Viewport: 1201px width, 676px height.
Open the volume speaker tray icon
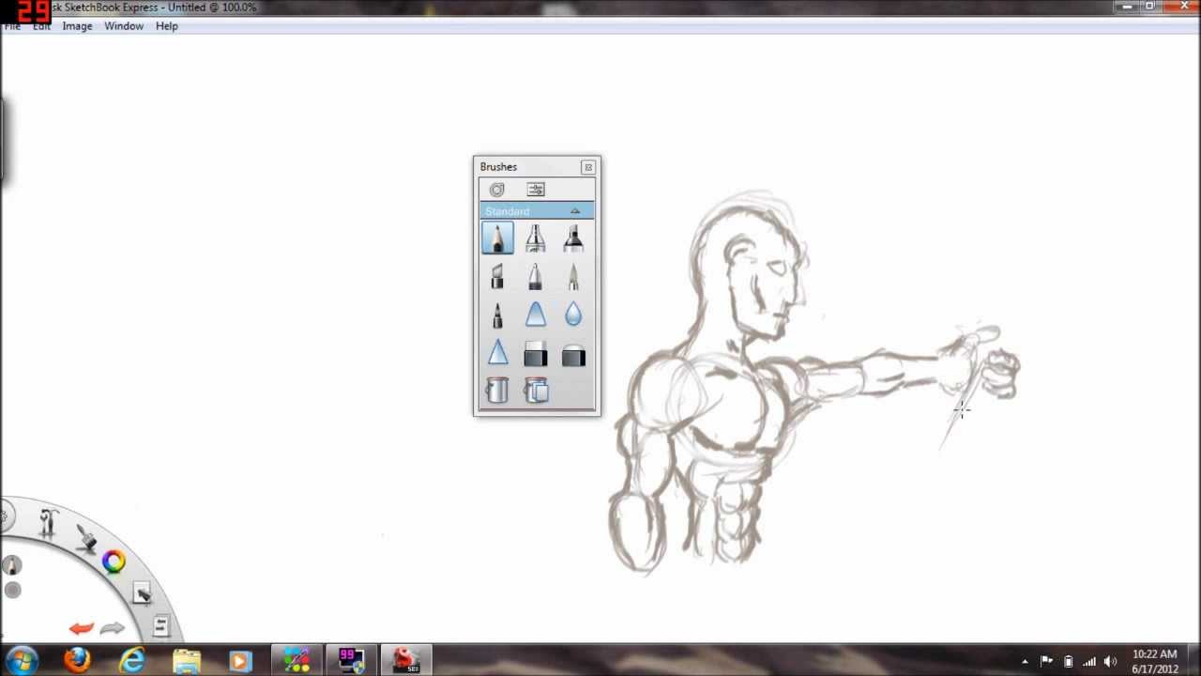1111,661
